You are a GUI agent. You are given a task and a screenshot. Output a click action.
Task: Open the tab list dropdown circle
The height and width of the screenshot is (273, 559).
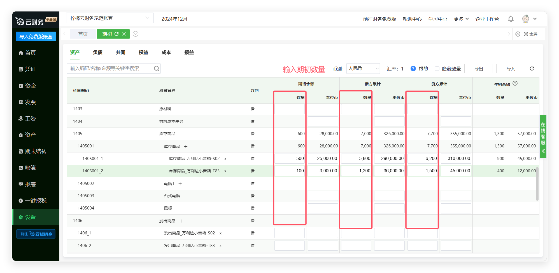(x=136, y=34)
